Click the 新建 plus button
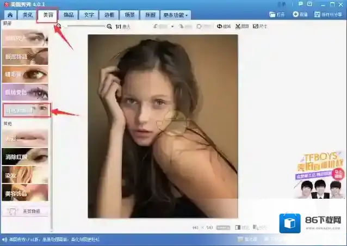Image resolution: width=347 pixels, height=246 pixels. pyautogui.click(x=300, y=14)
